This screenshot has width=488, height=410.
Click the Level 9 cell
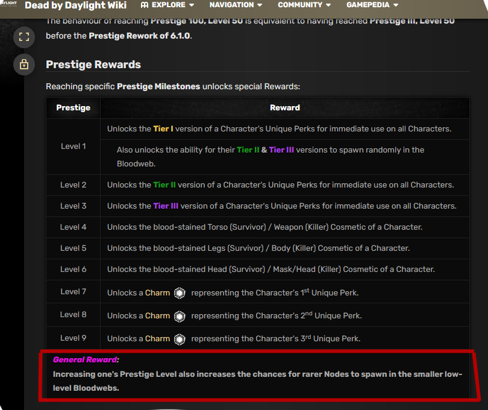click(x=73, y=338)
